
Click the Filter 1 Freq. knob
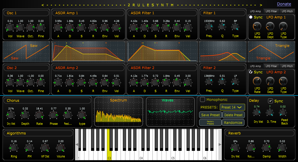point(209,27)
